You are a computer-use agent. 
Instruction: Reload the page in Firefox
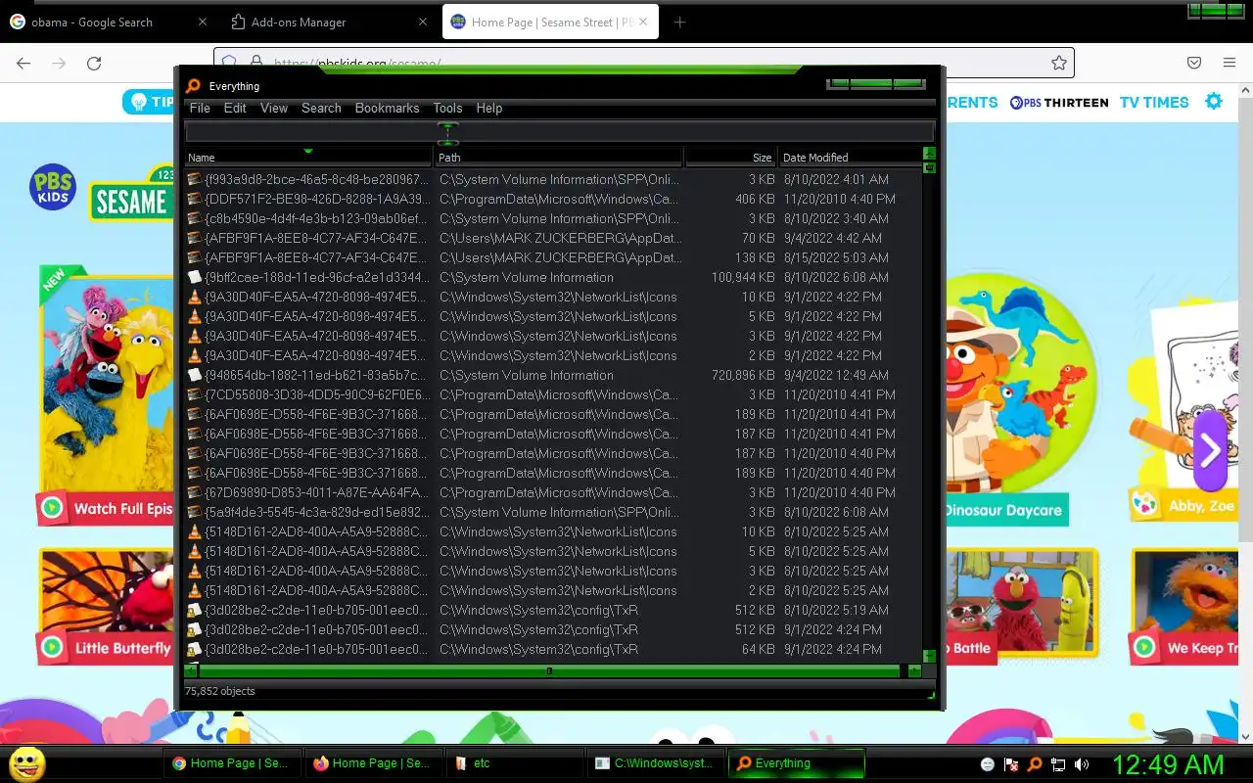(x=94, y=63)
